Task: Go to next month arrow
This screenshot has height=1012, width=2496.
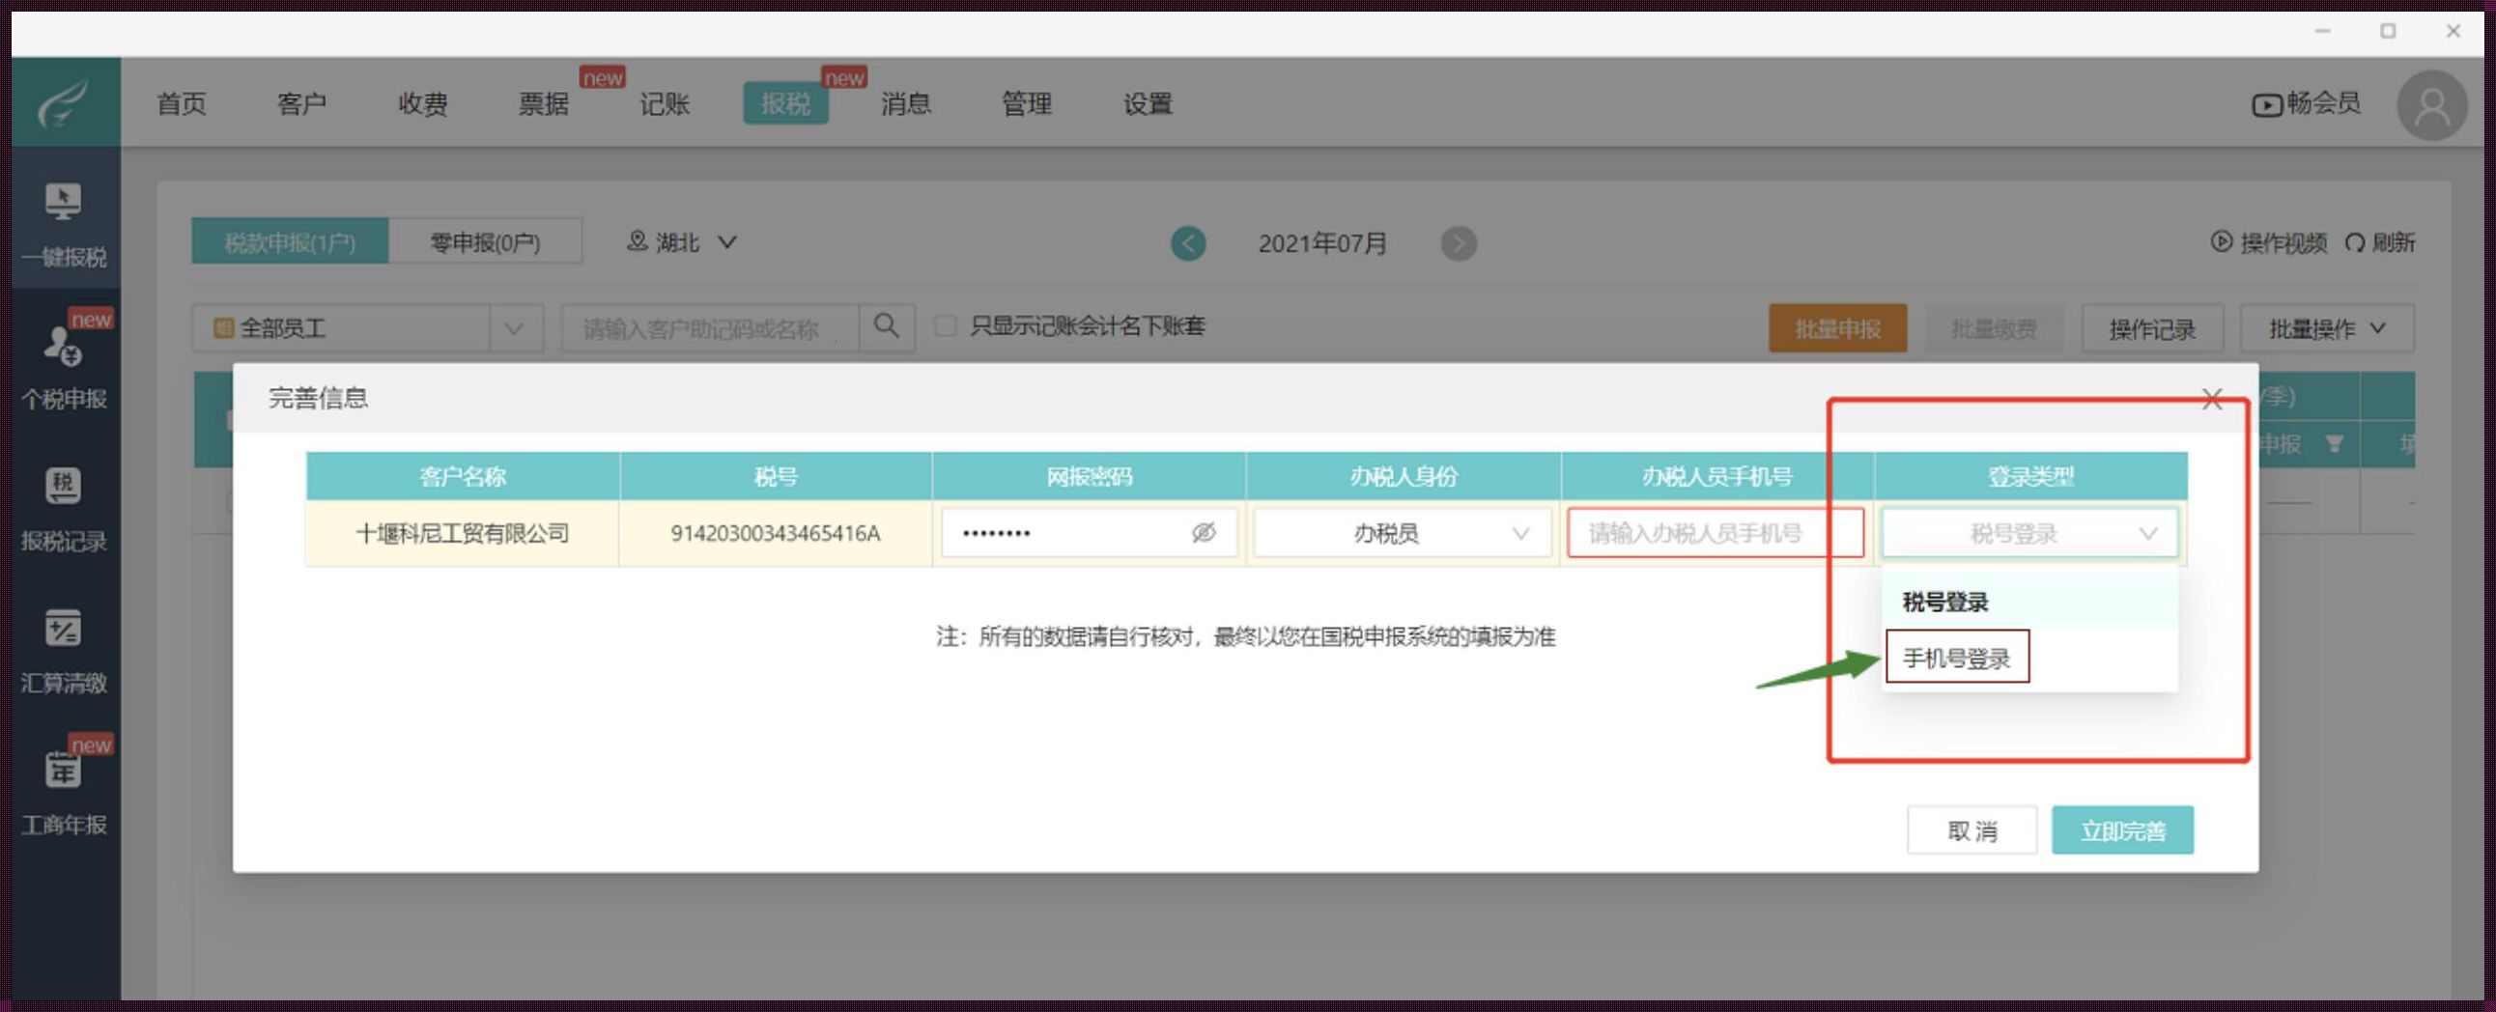Action: point(1459,243)
